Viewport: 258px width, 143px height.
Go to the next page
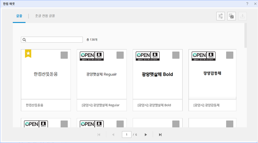click(146, 135)
